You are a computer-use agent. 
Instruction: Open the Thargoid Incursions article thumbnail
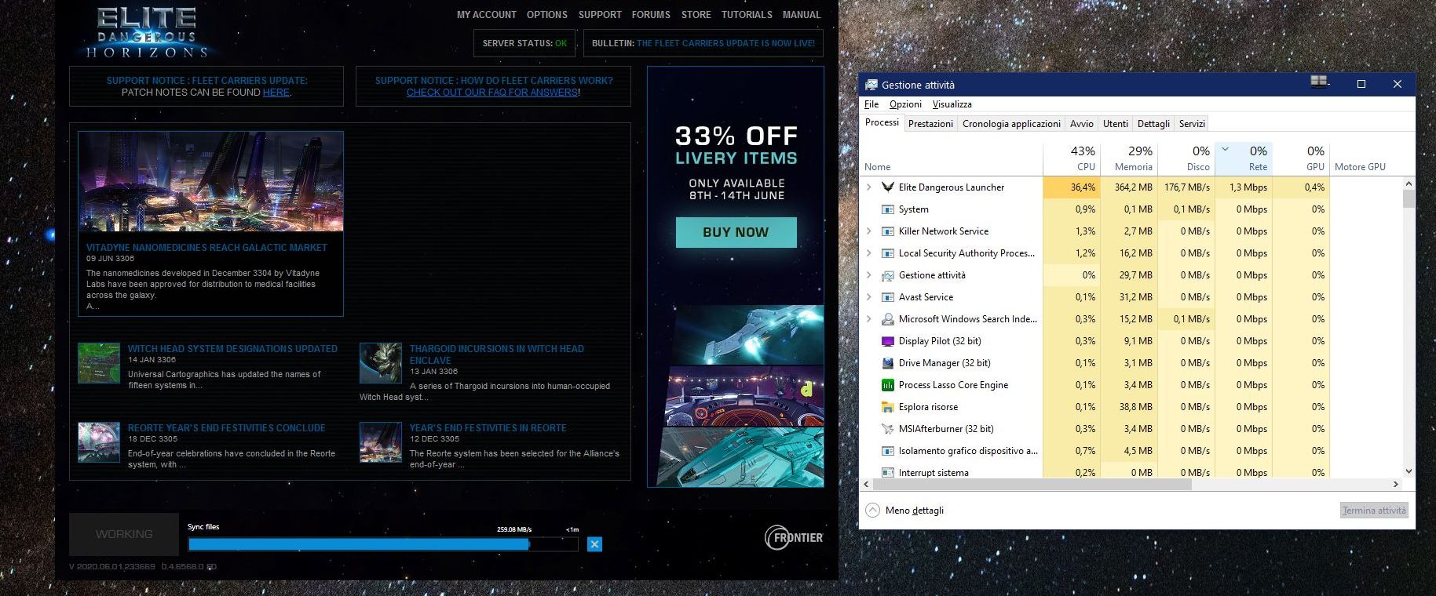tap(381, 363)
